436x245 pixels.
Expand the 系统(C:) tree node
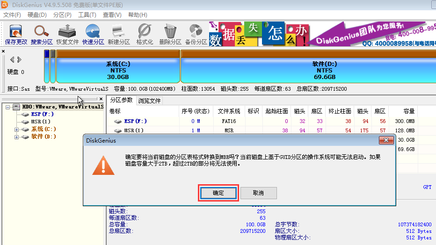click(17, 130)
